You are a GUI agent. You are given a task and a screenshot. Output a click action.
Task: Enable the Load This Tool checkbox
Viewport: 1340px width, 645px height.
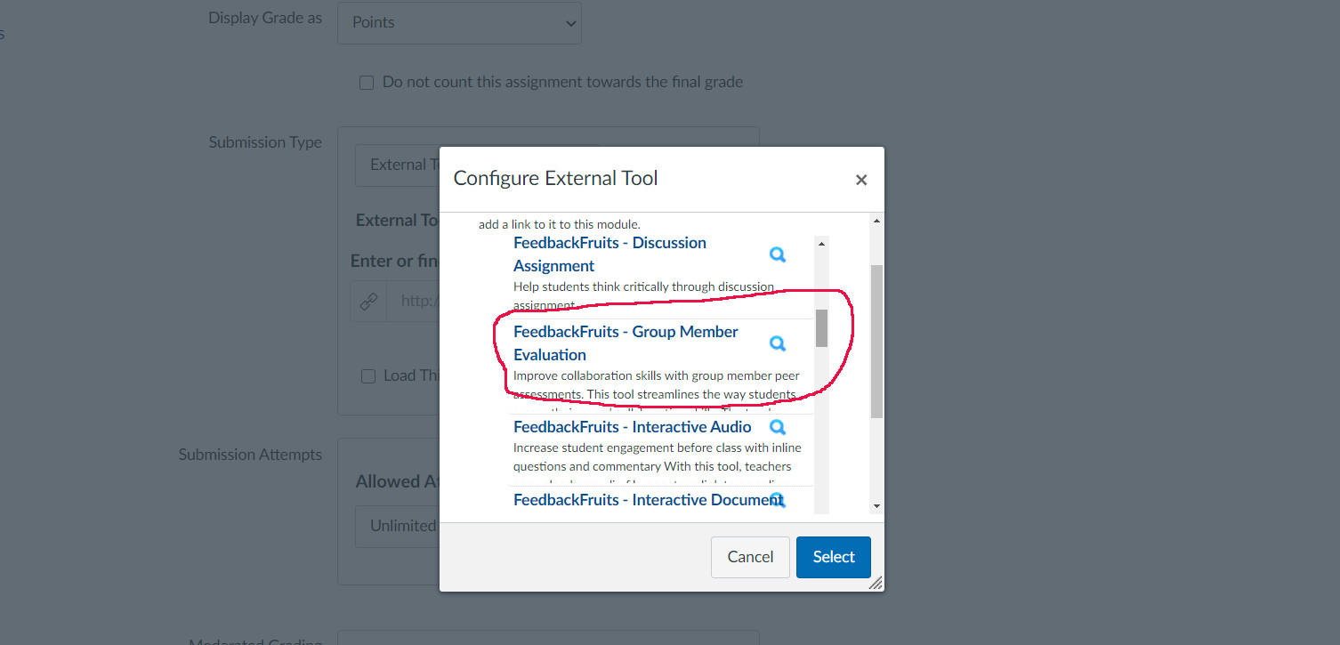point(368,376)
